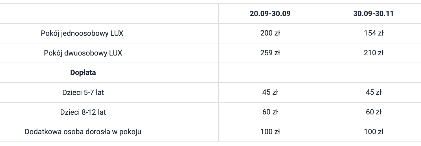Click the 200 zł price cell

pos(270,33)
